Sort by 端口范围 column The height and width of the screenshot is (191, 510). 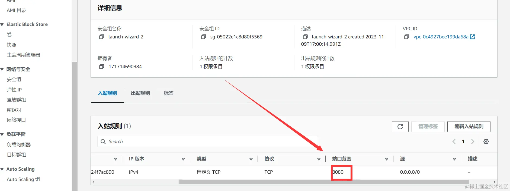(x=387, y=159)
